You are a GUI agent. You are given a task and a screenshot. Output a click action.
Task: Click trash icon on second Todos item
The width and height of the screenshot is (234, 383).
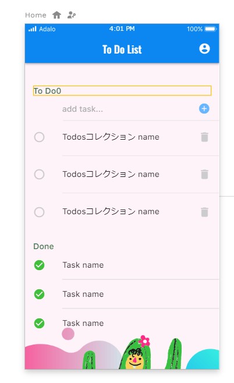click(x=204, y=175)
